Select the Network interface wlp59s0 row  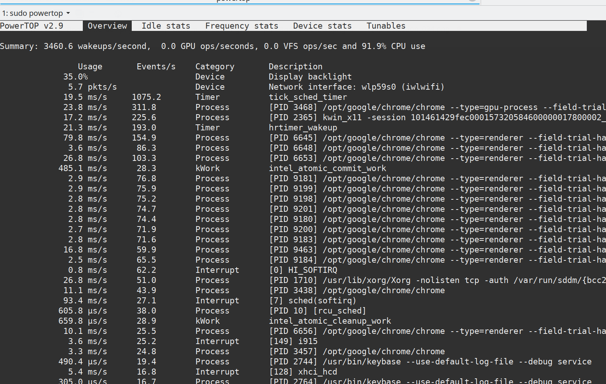[303, 87]
